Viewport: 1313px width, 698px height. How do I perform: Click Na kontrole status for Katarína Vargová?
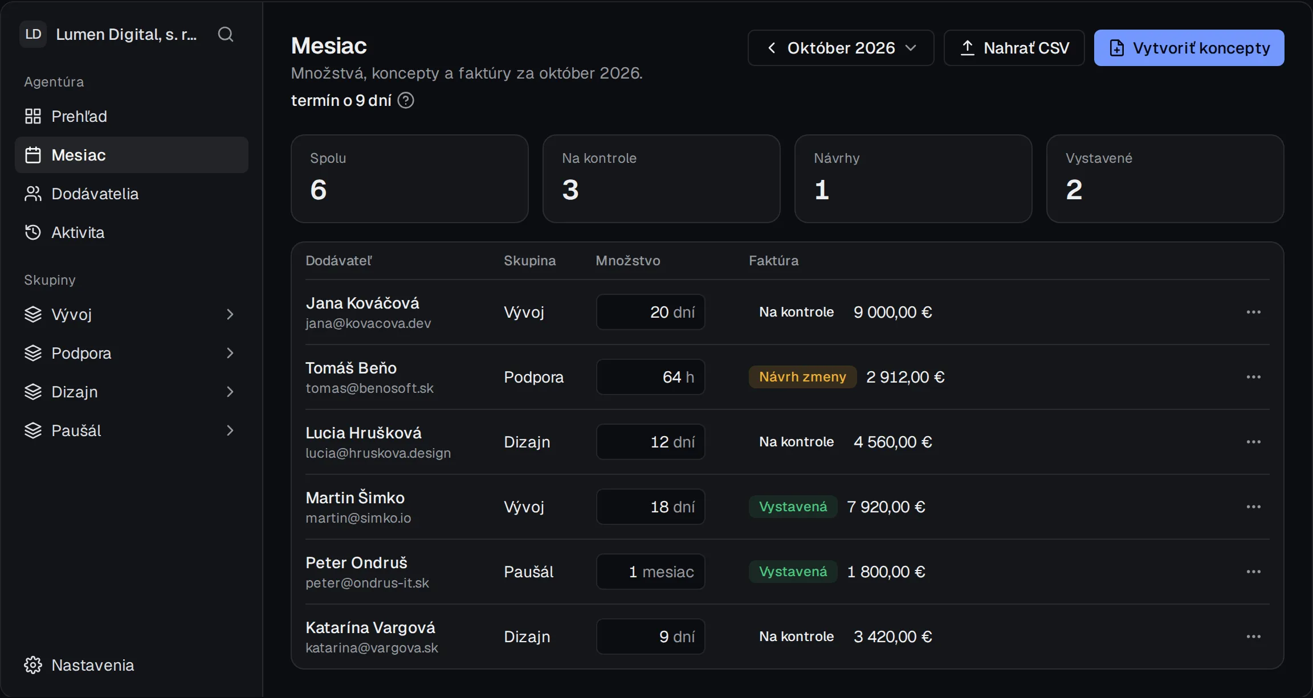797,637
